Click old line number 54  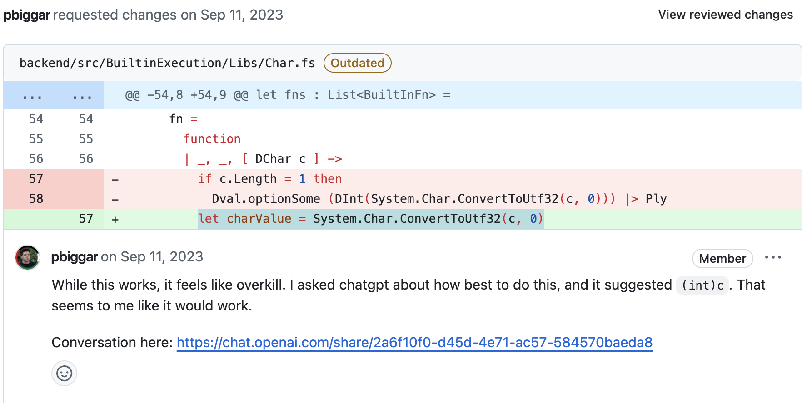point(36,119)
